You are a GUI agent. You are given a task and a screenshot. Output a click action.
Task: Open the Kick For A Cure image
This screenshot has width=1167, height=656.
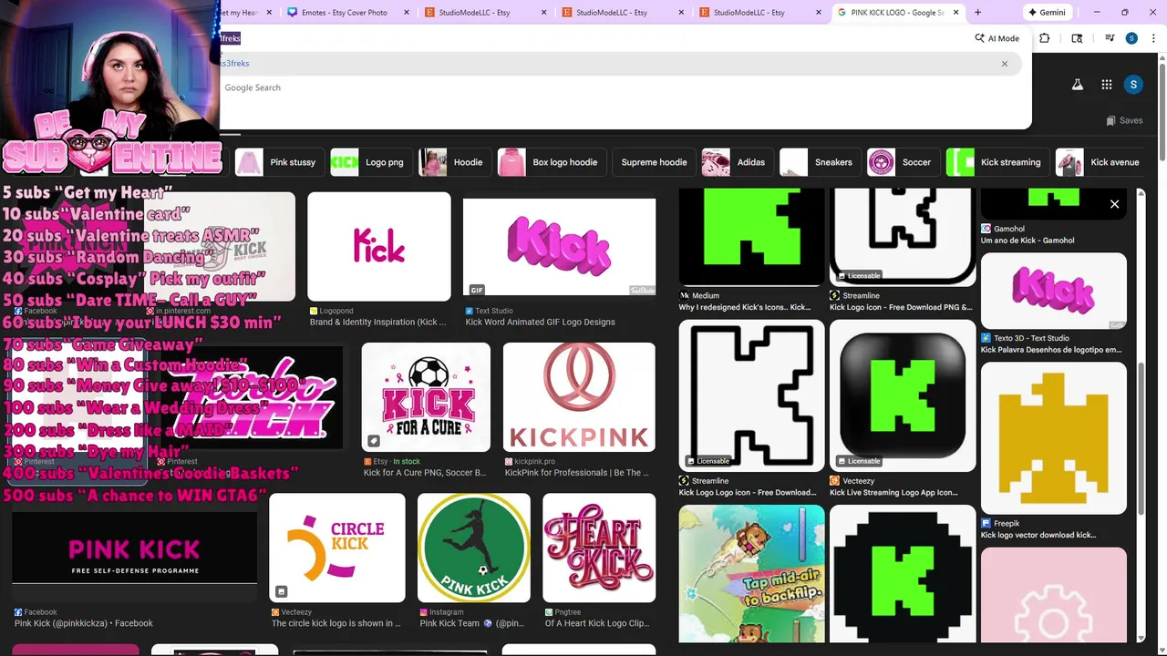tap(426, 397)
